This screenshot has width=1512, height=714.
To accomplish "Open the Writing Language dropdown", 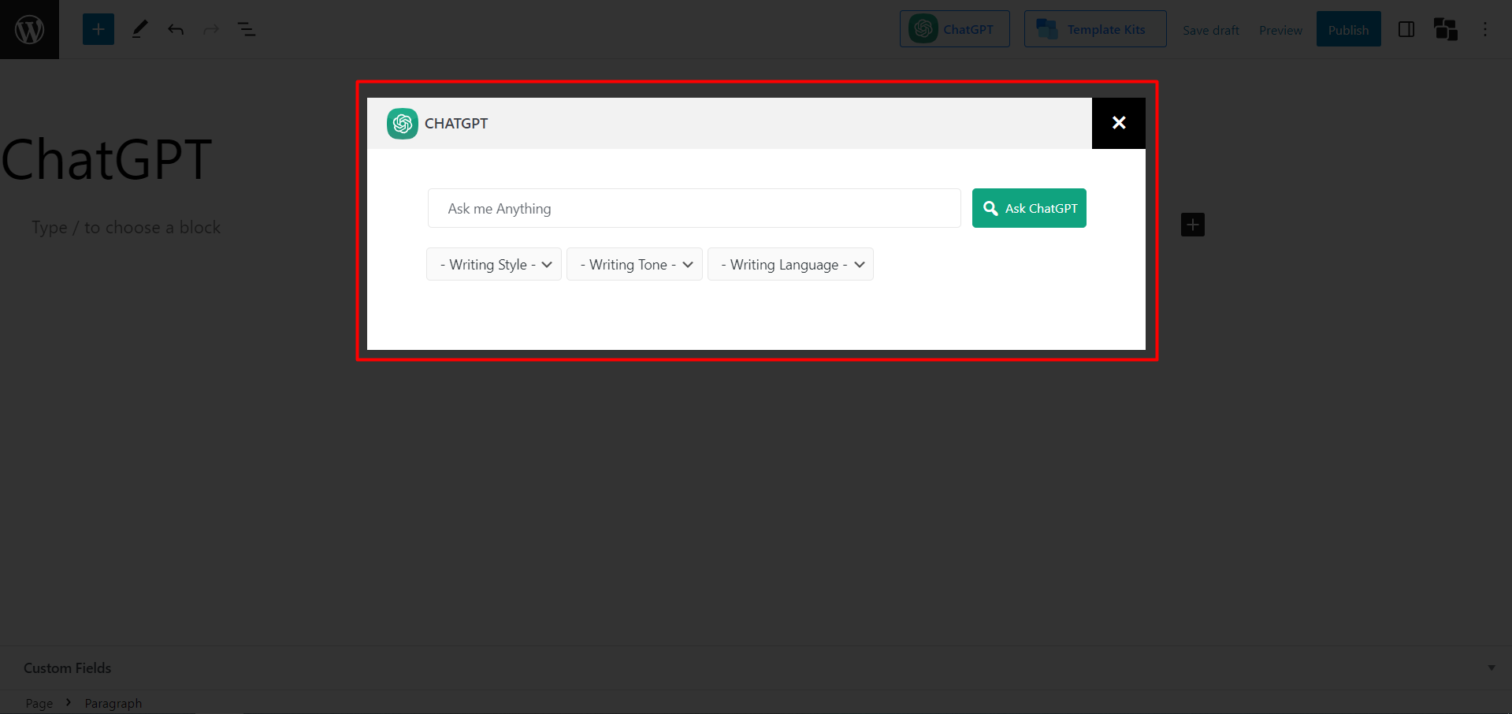I will coord(790,264).
